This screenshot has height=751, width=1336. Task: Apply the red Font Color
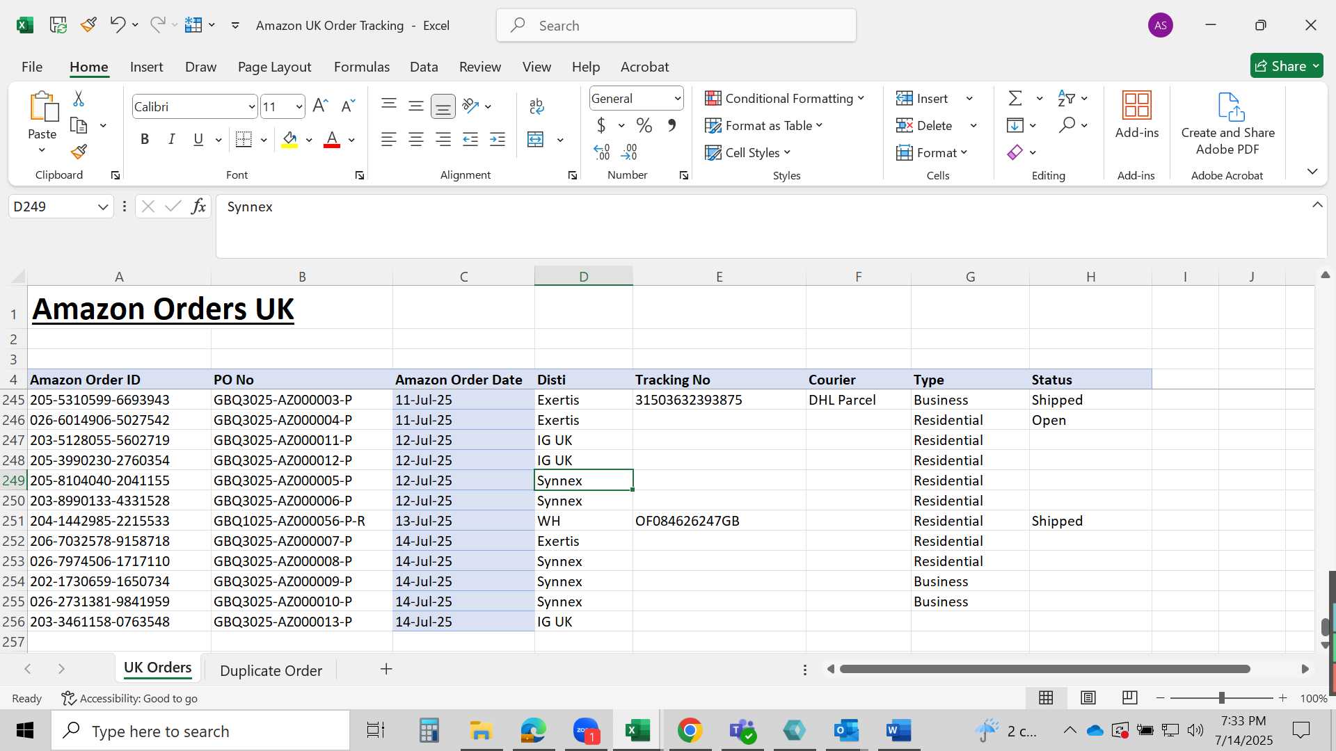332,140
